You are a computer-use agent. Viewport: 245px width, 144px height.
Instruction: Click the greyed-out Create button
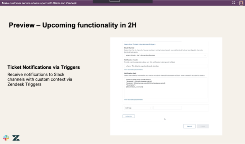point(203,126)
